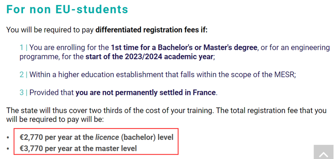Click the 'Within a higher education establishment' sentence
The image size is (335, 159).
pyautogui.click(x=163, y=75)
